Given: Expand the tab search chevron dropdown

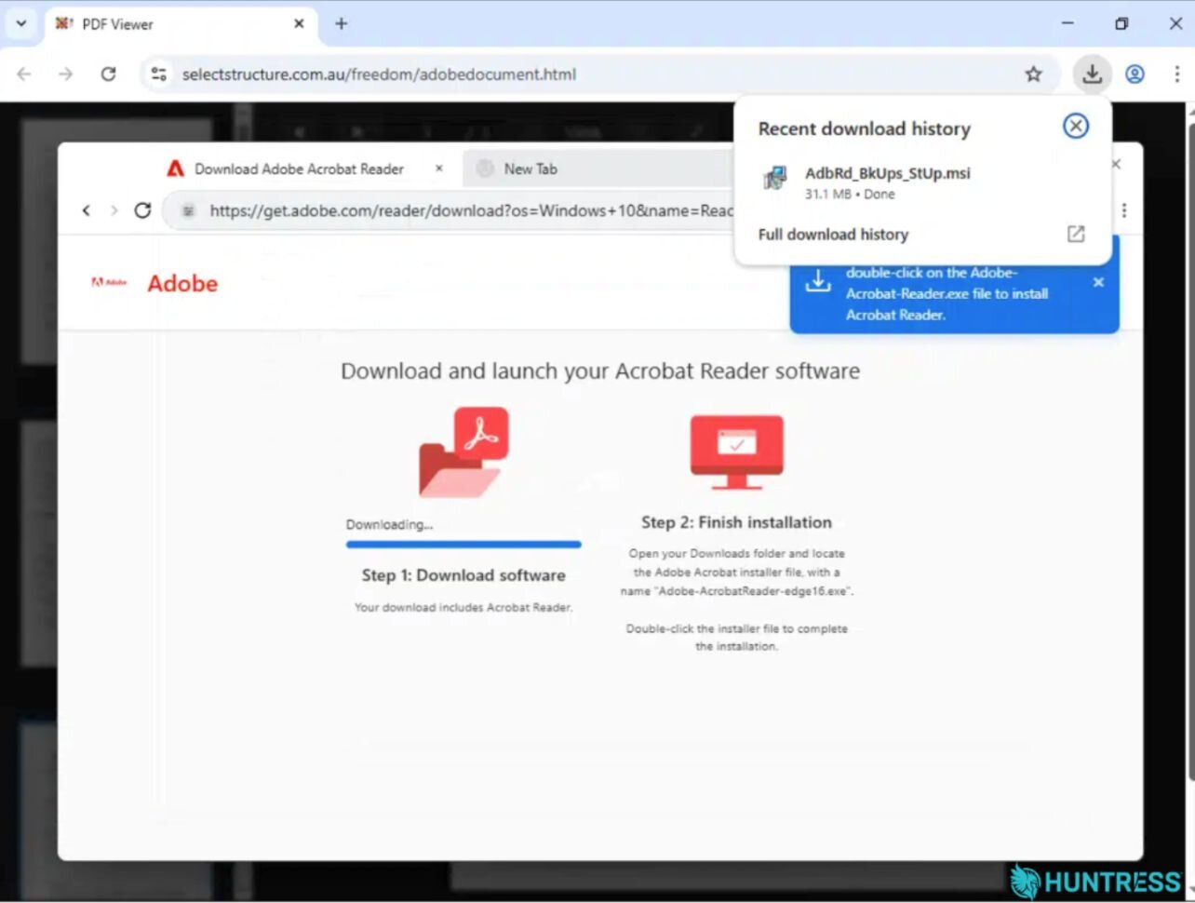Looking at the screenshot, I should click(x=20, y=23).
